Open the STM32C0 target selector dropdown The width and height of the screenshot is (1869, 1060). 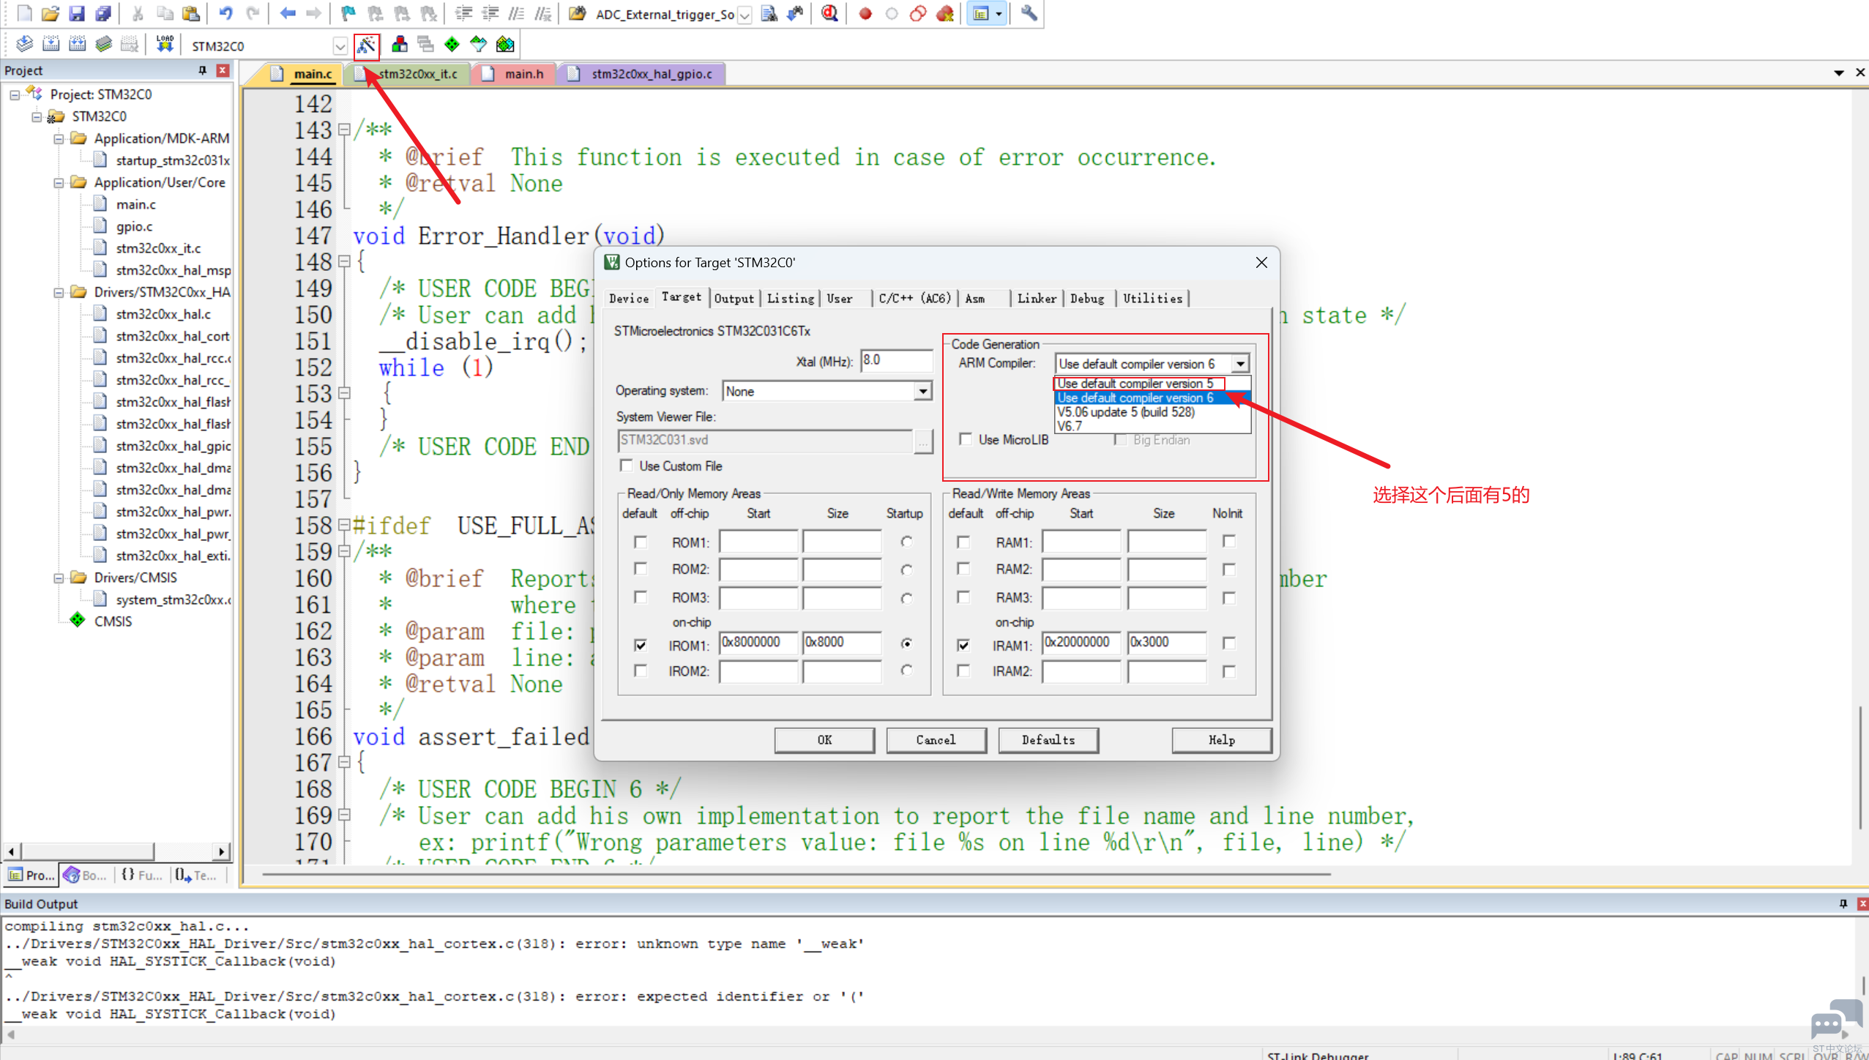pyautogui.click(x=340, y=46)
